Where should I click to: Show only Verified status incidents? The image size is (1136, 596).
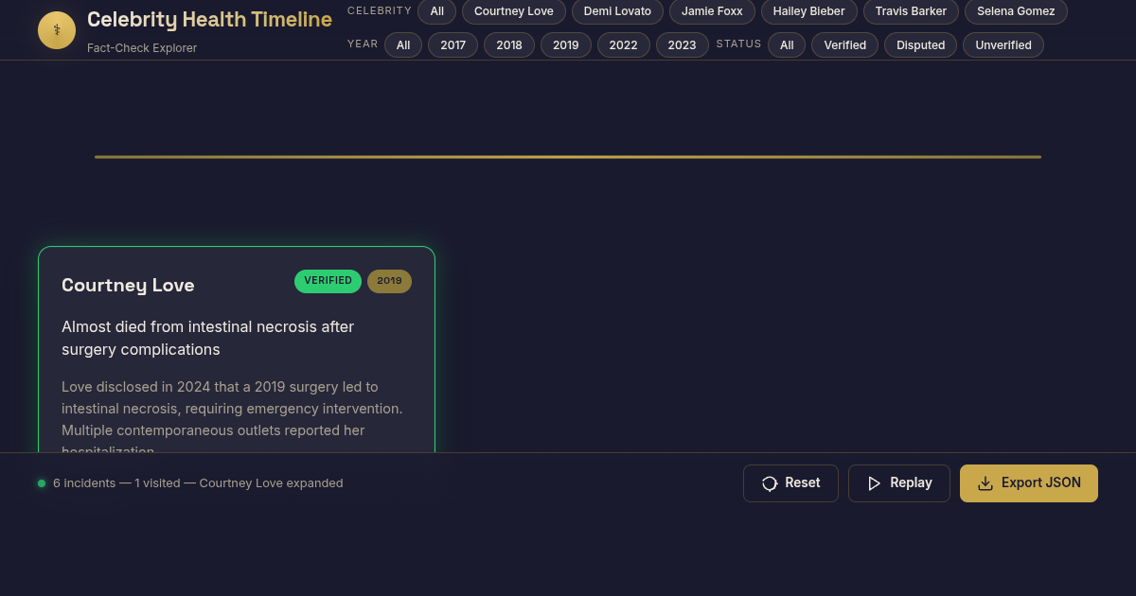(845, 44)
